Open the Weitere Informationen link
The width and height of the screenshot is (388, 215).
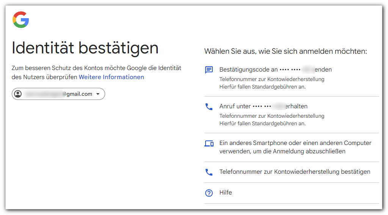(112, 77)
